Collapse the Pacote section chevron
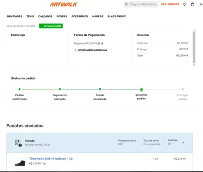This screenshot has height=172, width=203. point(184,143)
